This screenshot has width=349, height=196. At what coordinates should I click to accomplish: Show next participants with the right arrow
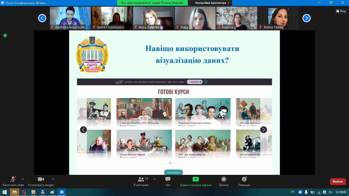pyautogui.click(x=307, y=18)
